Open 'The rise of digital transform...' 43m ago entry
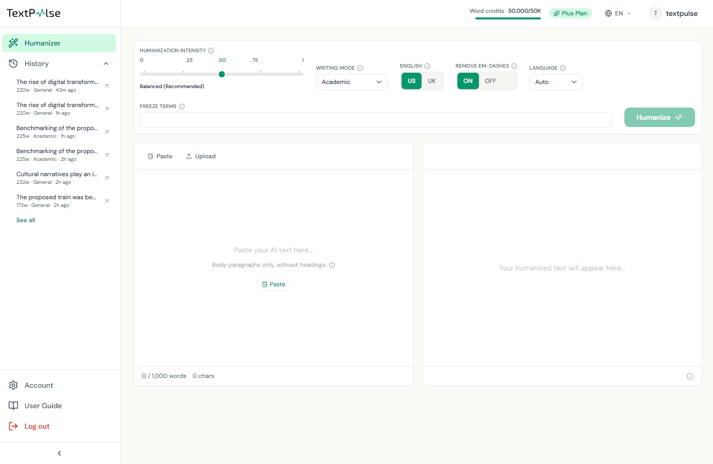The height and width of the screenshot is (464, 713). point(57,86)
